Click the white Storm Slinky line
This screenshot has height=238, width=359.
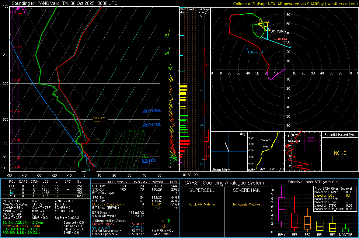tap(227, 147)
